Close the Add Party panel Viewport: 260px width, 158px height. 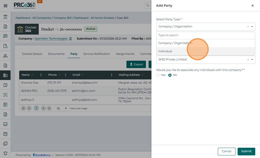pyautogui.click(x=252, y=6)
